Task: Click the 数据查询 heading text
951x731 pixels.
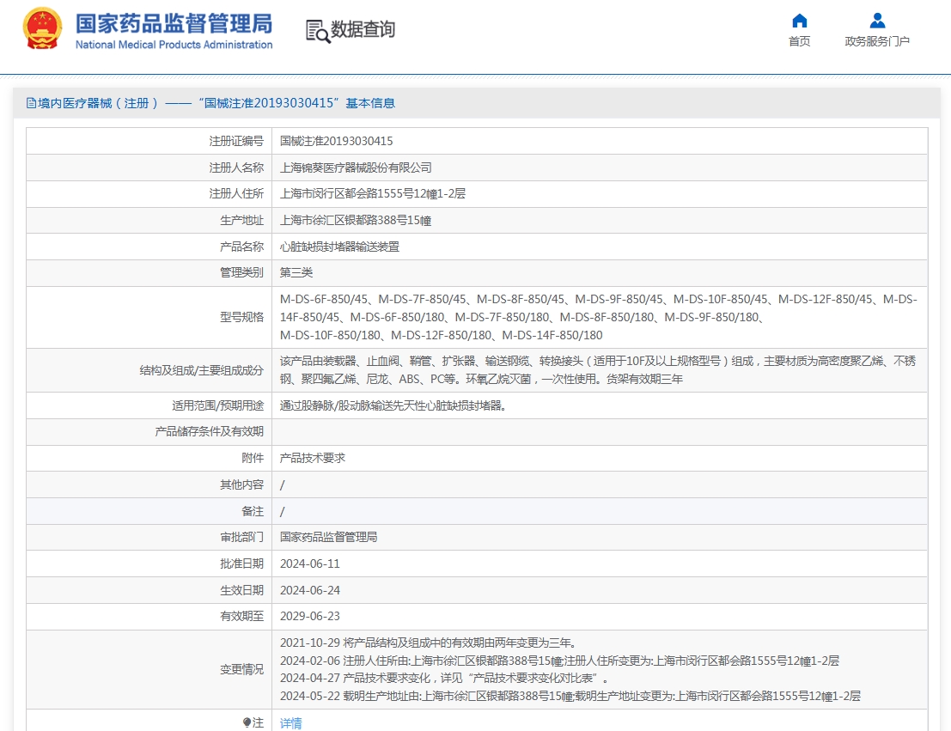Action: click(x=363, y=29)
